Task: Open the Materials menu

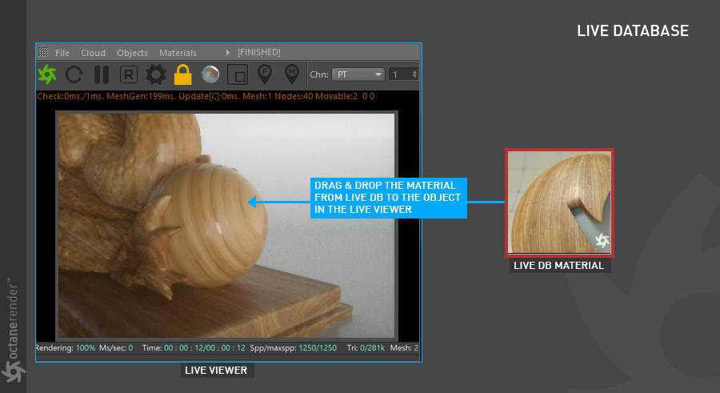Action: (x=178, y=53)
